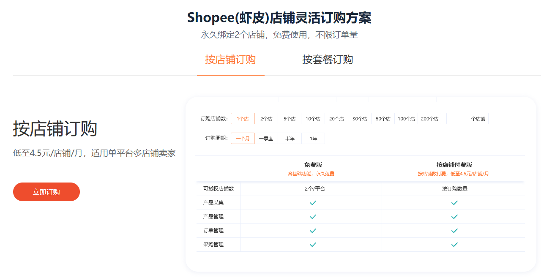
Task: Select the 100个店 store count option
Action: [406, 119]
